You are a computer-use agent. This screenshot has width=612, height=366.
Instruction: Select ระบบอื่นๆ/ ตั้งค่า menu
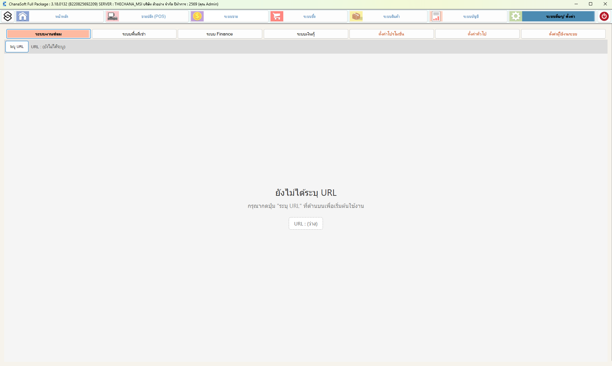coord(552,16)
